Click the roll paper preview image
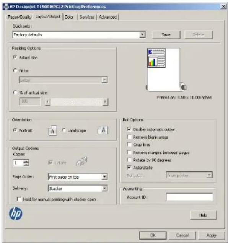This screenshot has height=243, width=228. [x=166, y=70]
